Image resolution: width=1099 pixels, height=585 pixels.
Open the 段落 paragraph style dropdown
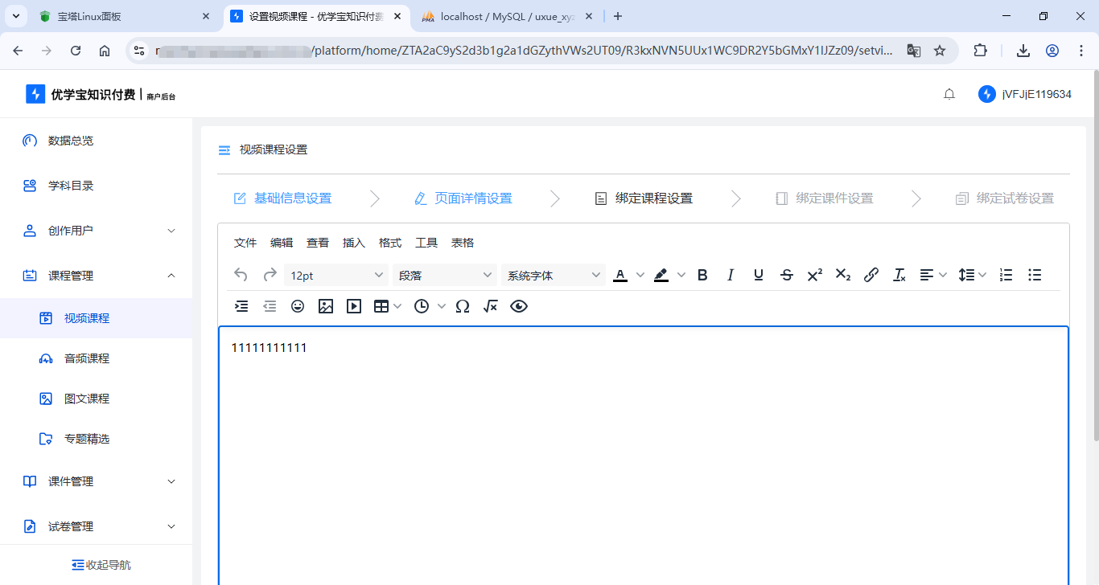tap(445, 274)
